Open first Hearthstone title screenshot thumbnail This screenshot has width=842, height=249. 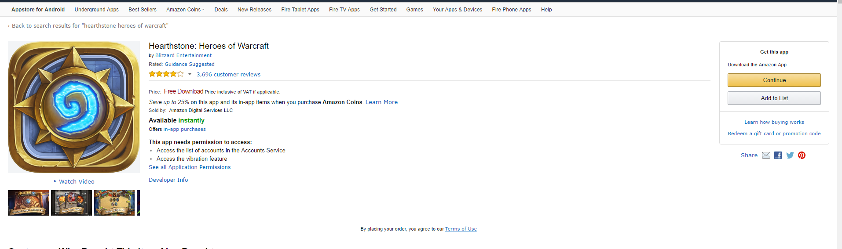click(28, 203)
